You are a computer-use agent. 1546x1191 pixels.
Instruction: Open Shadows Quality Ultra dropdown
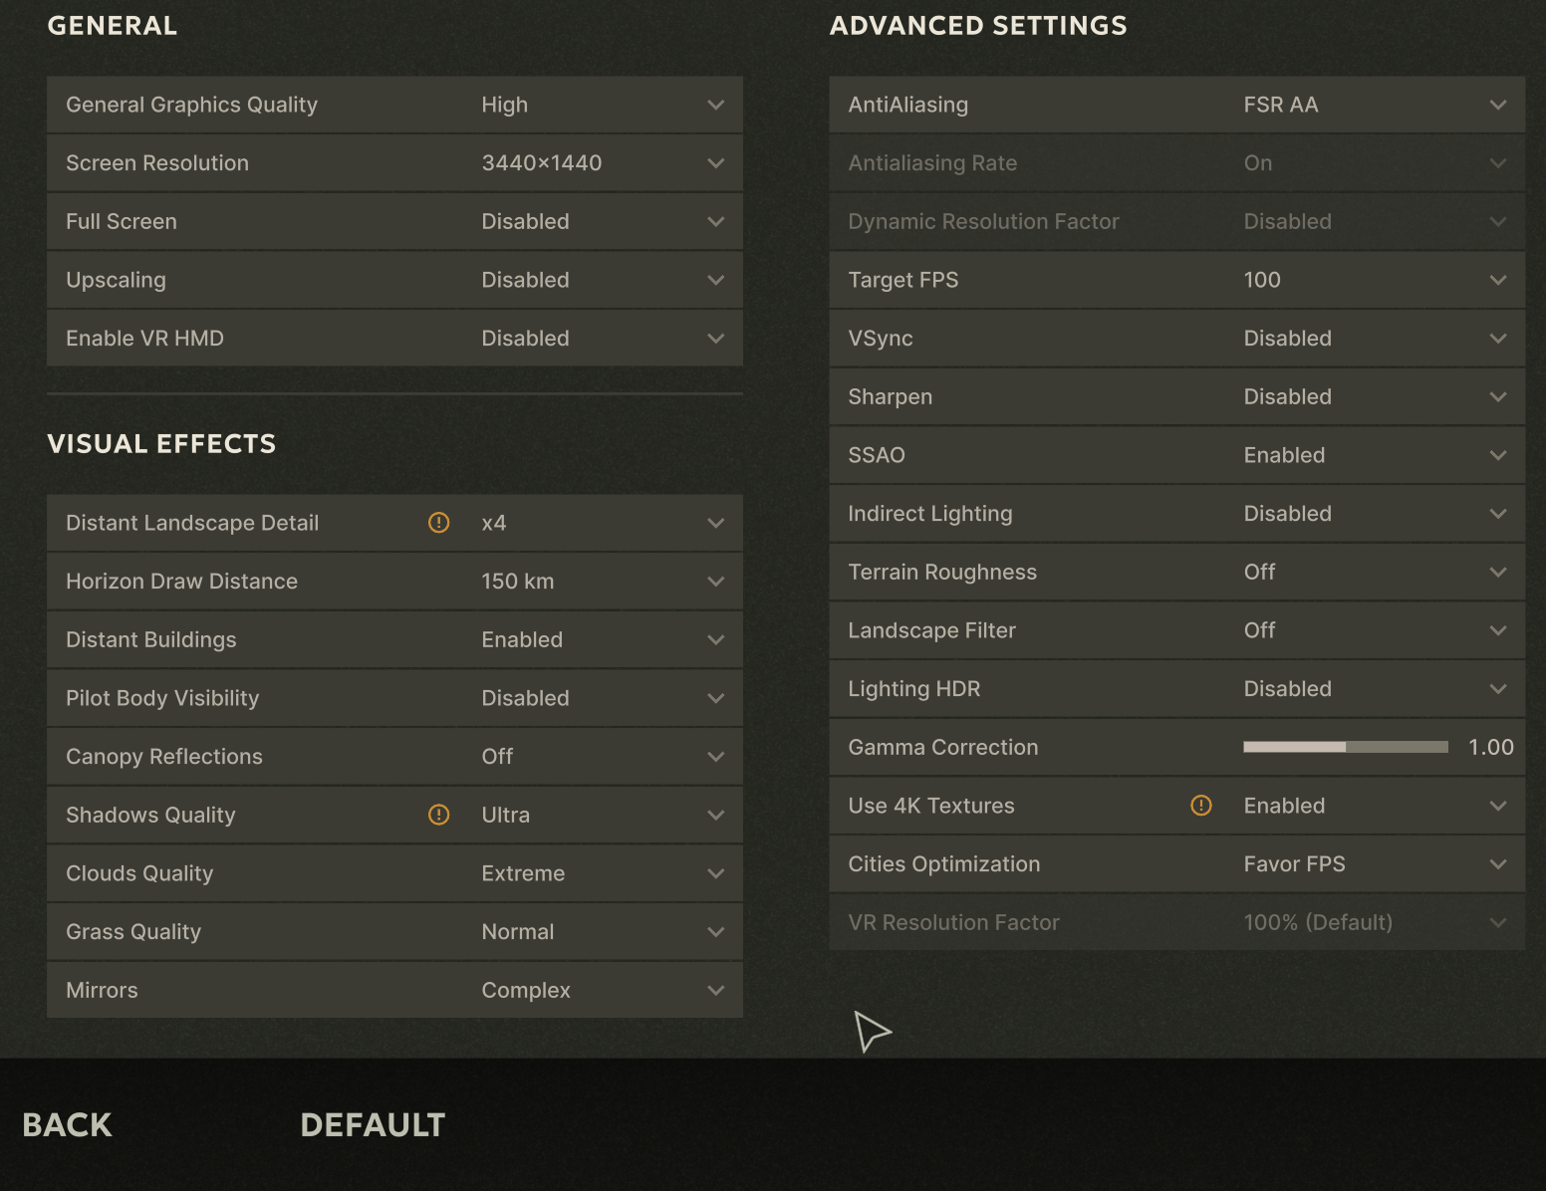[394, 815]
